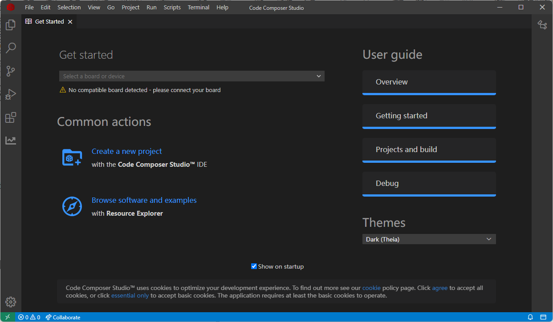553x322 pixels.
Task: Open the Go menu
Action: click(111, 8)
